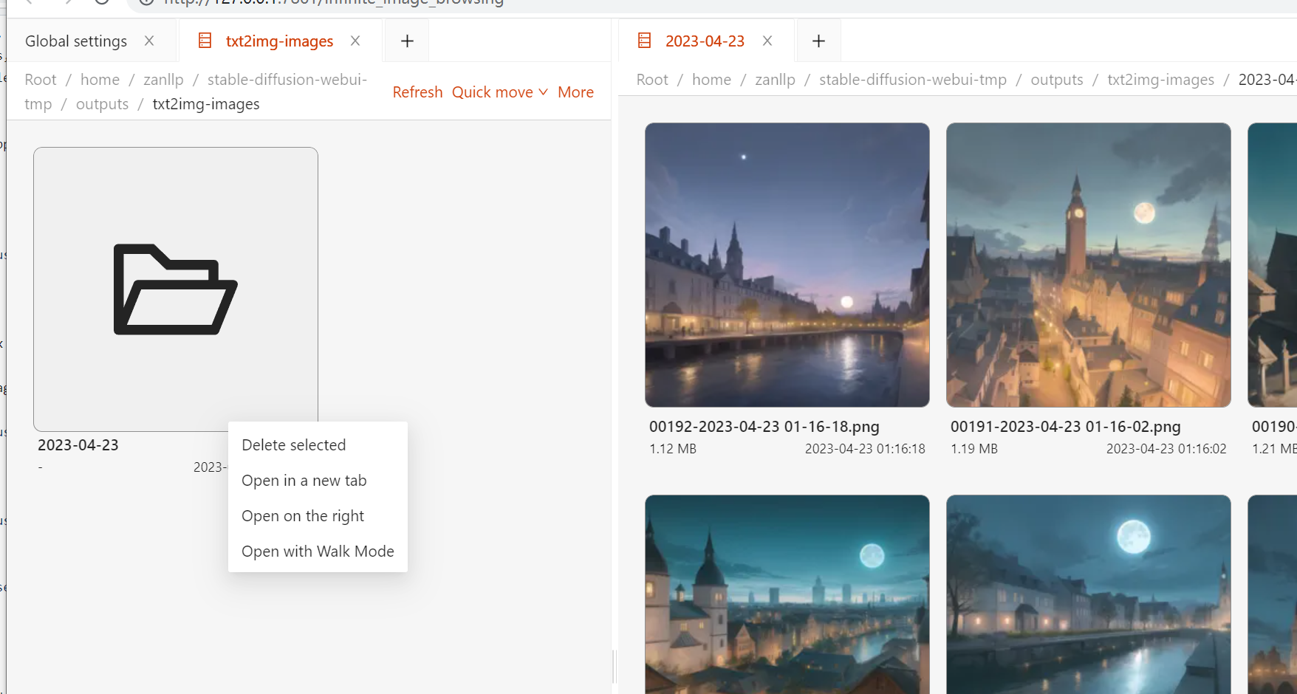Close the Global settings tab
Viewport: 1297px width, 694px height.
point(149,41)
